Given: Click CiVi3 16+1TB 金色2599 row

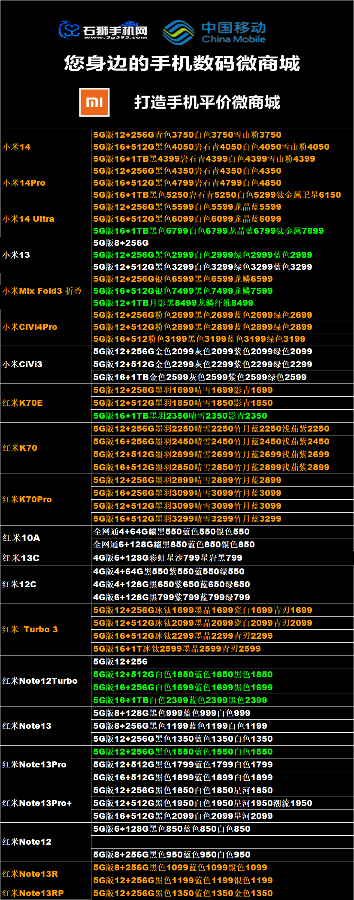Looking at the screenshot, I should point(222,377).
